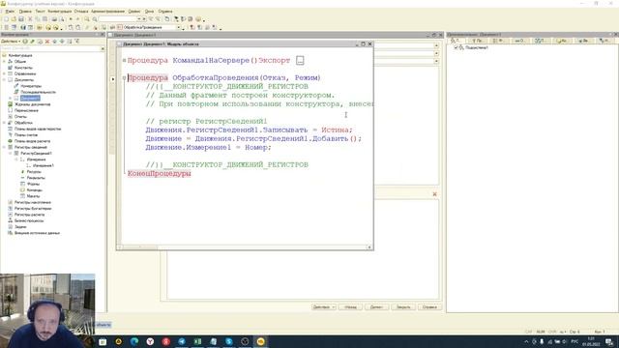Viewport: 619px width, 348px height.
Task: Open the Справка menu
Action: tap(165, 12)
